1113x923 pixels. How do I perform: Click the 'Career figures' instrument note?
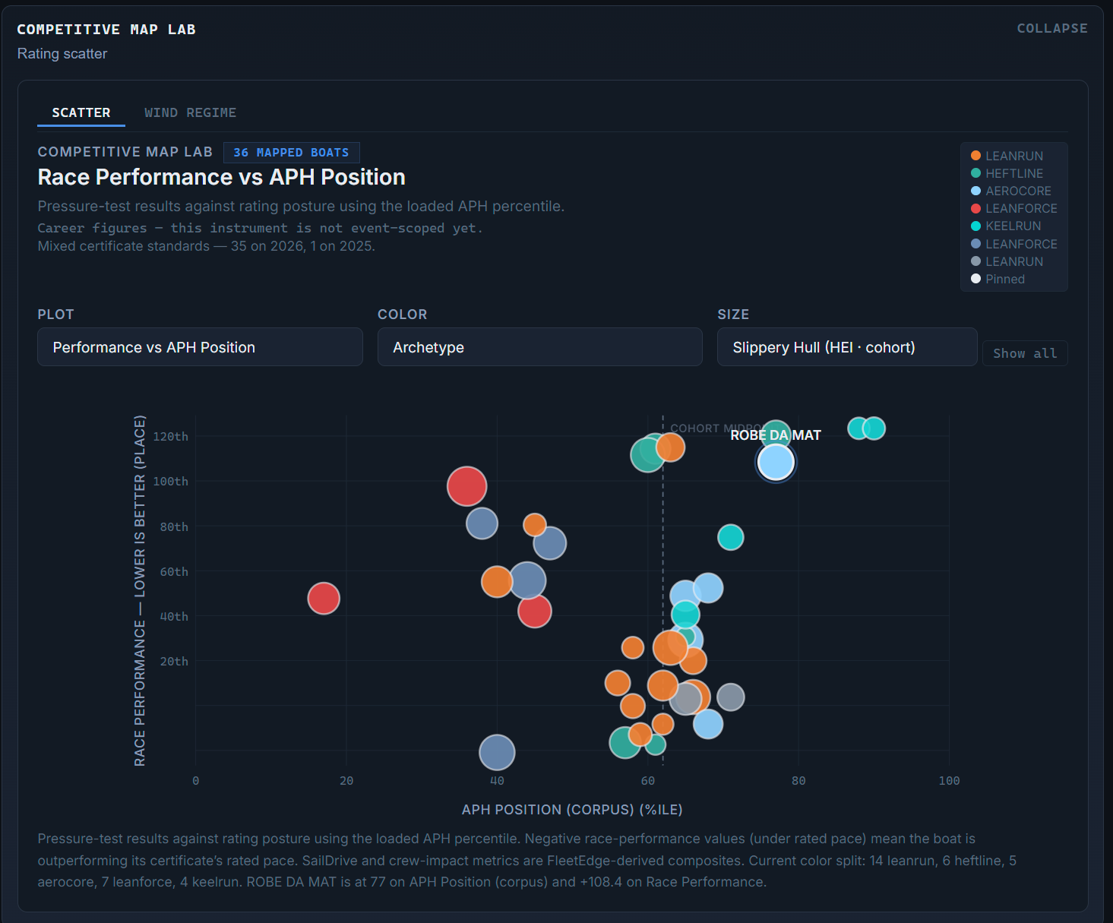tap(261, 228)
